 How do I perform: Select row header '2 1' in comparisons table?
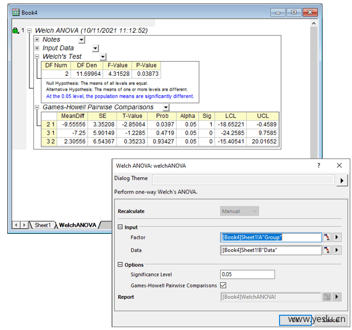49,125
